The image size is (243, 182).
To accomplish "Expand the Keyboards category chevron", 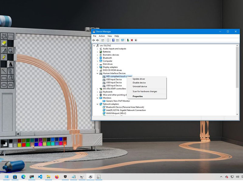I will (x=97, y=92).
